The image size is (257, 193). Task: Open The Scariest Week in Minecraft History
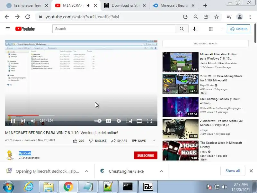pyautogui.click(x=221, y=145)
